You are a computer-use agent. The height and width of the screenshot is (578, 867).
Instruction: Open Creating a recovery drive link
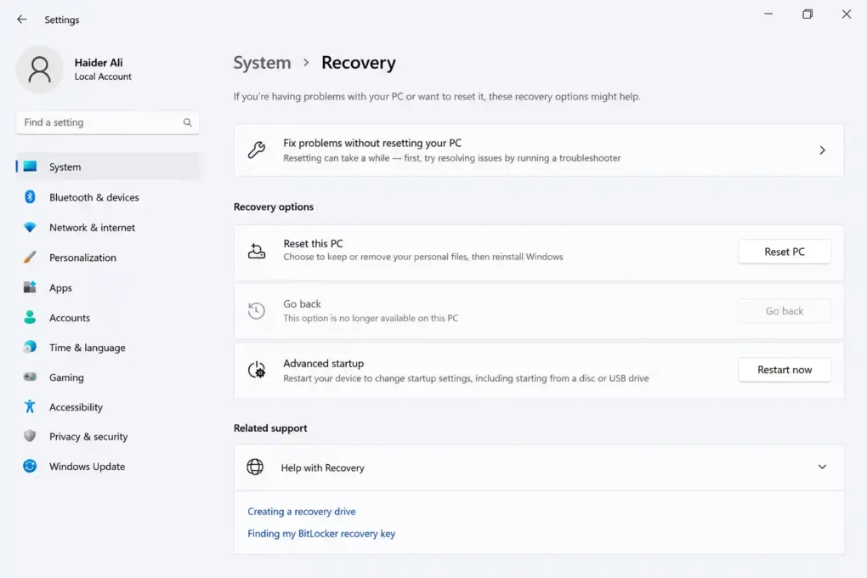point(302,511)
